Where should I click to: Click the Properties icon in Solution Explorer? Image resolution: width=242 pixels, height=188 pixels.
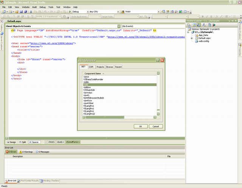(x=189, y=25)
